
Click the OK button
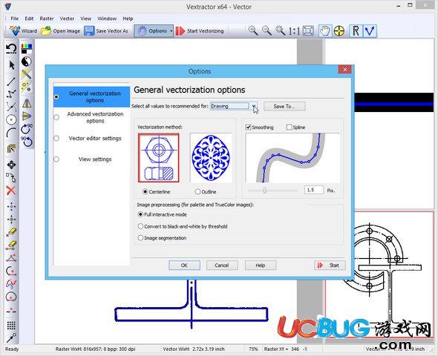tap(184, 266)
